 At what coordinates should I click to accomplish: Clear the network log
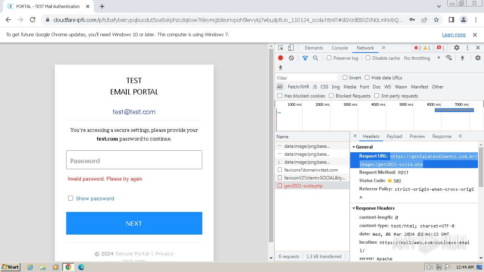[291, 58]
